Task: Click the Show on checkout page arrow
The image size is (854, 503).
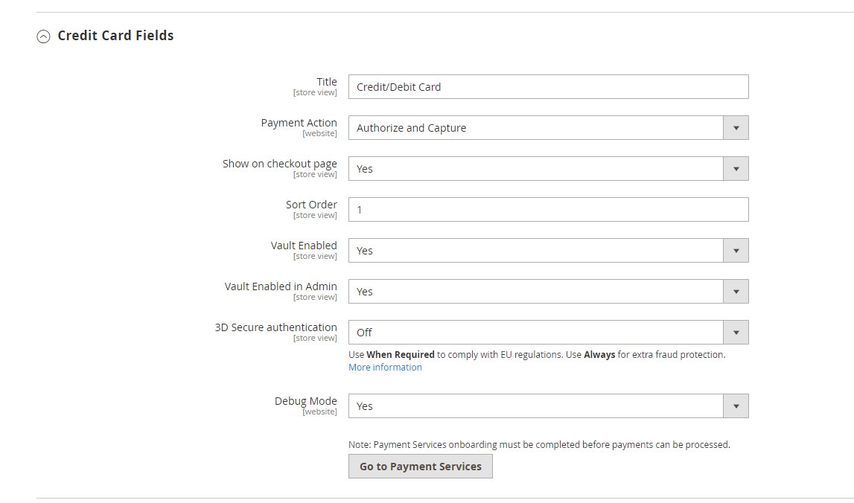Action: (736, 169)
